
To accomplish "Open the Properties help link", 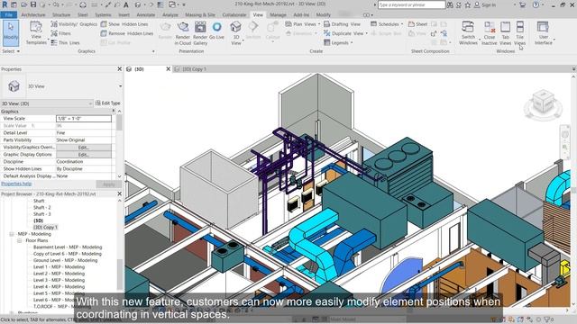I will point(16,184).
